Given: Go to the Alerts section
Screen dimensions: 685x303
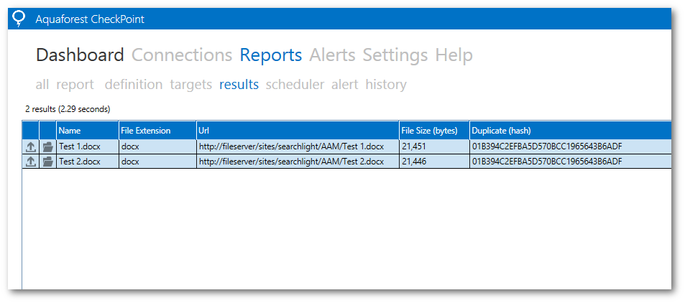Looking at the screenshot, I should (332, 55).
